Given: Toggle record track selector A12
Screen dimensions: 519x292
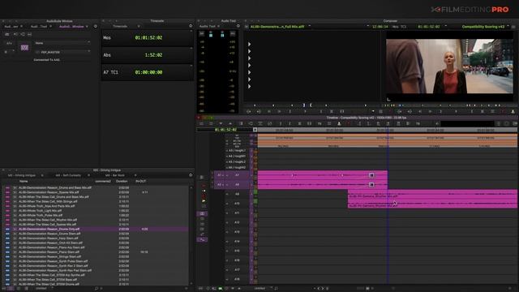Looking at the screenshot, I should click(237, 222).
